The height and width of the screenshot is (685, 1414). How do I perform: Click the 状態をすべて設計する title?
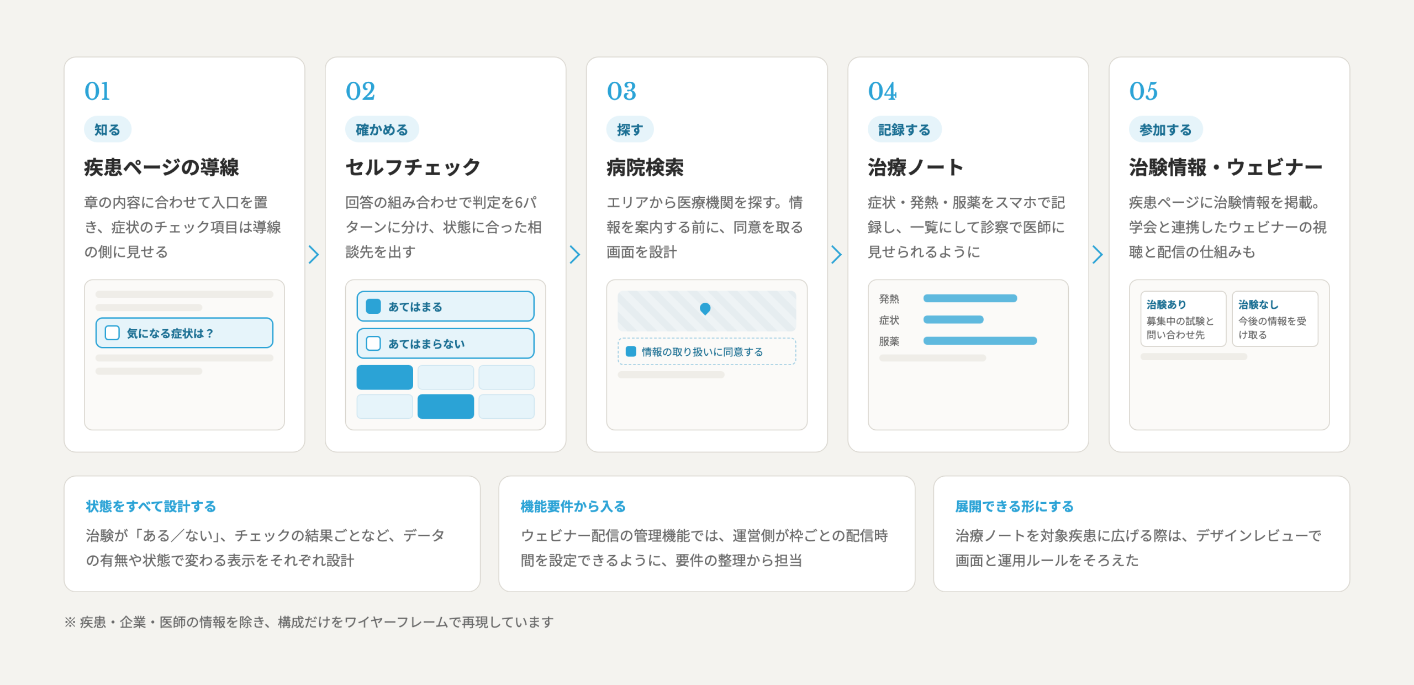(x=151, y=506)
